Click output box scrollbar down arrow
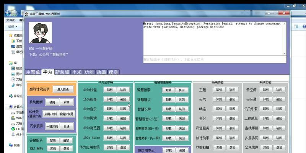Screen dimensions: 306x153 tap(284, 54)
